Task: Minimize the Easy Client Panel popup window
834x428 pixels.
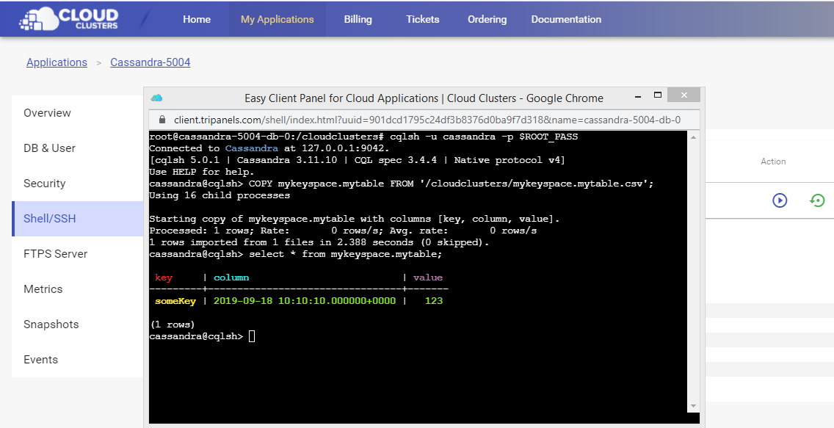Action: (x=638, y=97)
